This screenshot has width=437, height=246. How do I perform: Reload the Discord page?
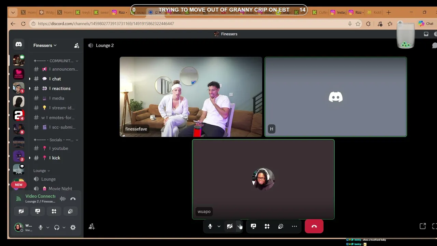23,24
